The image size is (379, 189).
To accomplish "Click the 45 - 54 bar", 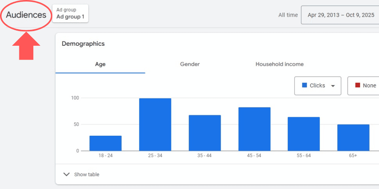I will [254, 129].
